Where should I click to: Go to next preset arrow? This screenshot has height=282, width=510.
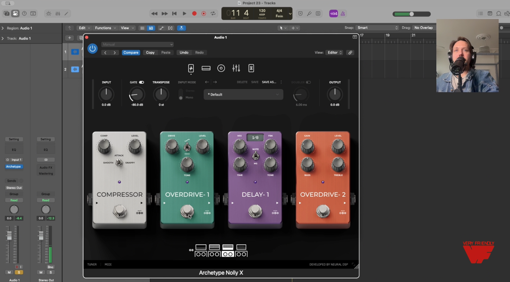[215, 82]
